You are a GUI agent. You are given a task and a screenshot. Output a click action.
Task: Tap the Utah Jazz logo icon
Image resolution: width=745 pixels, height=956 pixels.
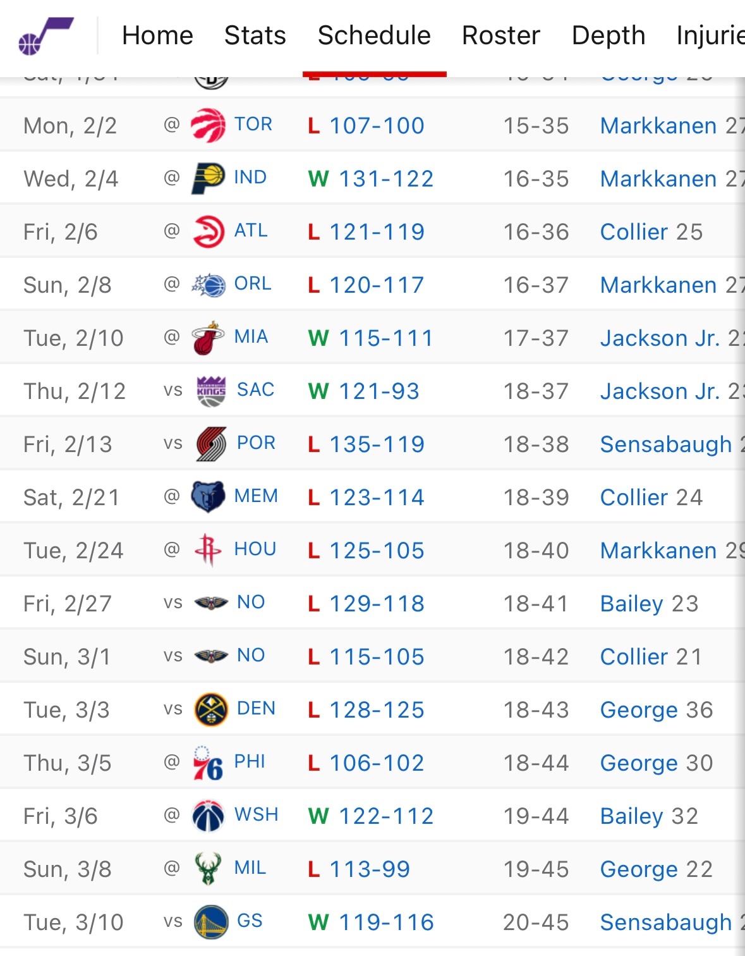(x=45, y=35)
